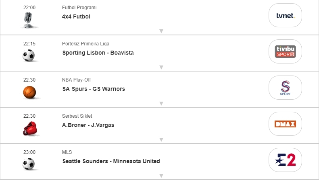
Task: Click the basketball icon for NBA Play-Off
Action: coord(29,92)
